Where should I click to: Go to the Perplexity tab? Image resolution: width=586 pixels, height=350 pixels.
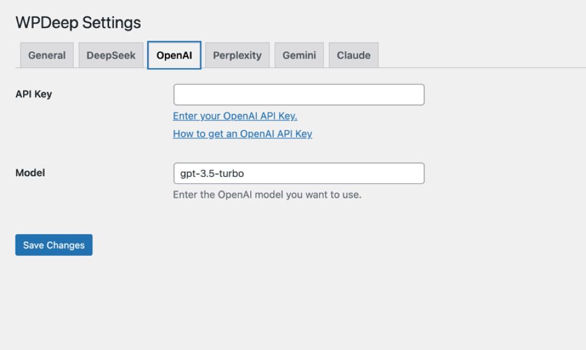click(x=237, y=55)
